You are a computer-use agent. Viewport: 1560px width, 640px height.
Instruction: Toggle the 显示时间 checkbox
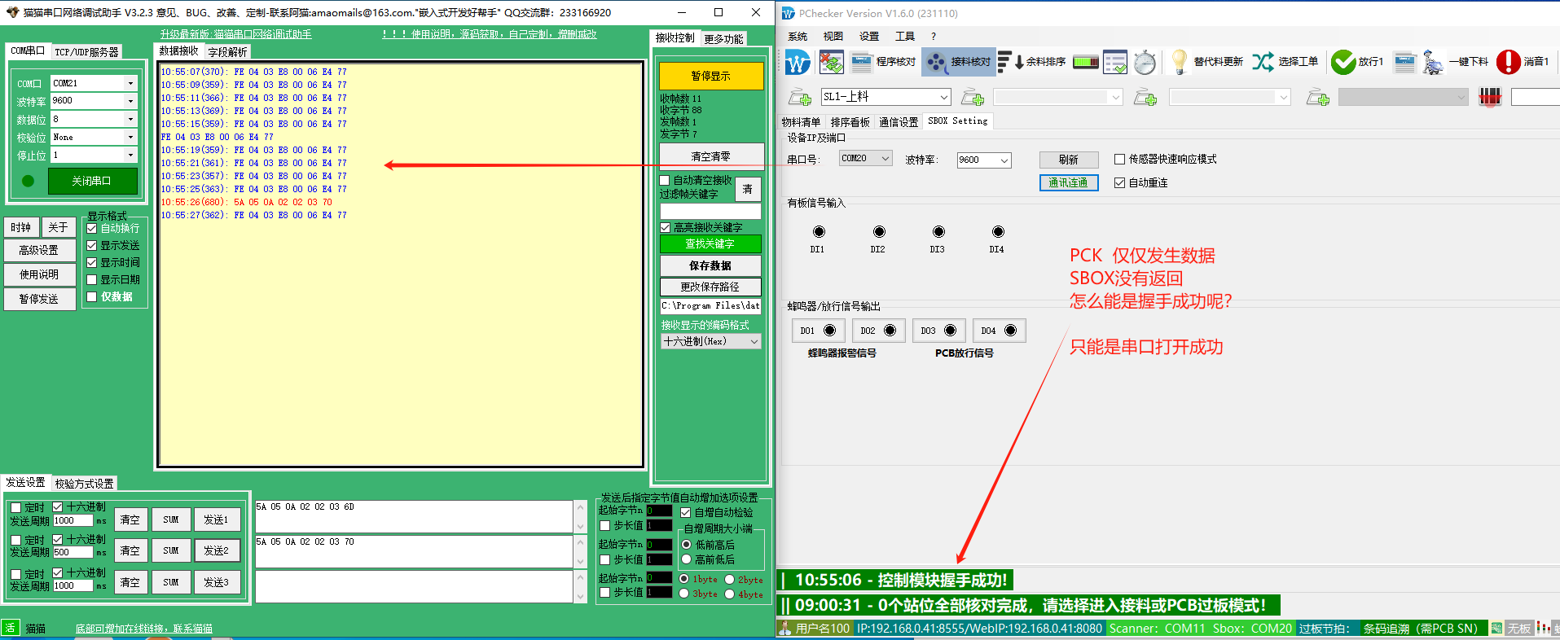click(x=92, y=263)
